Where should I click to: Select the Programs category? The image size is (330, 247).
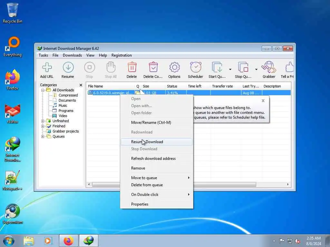pos(66,111)
